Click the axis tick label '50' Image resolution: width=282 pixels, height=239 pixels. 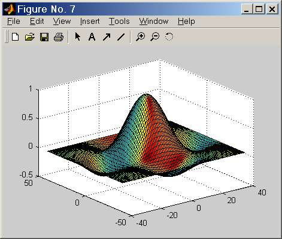coord(28,183)
